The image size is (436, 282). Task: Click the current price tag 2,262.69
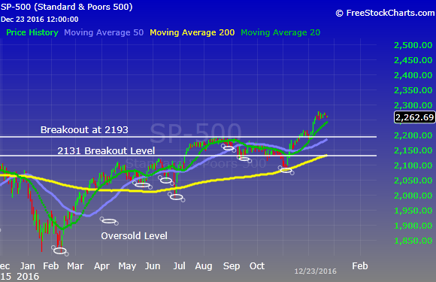(x=414, y=117)
